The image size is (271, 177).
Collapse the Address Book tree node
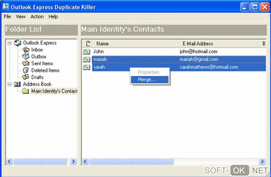(x=10, y=84)
